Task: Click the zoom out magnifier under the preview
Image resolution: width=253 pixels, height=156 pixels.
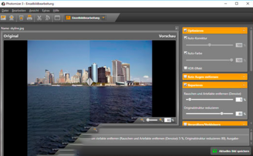Action: (142, 120)
